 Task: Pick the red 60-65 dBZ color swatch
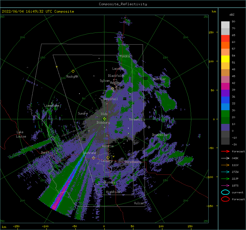(225, 39)
